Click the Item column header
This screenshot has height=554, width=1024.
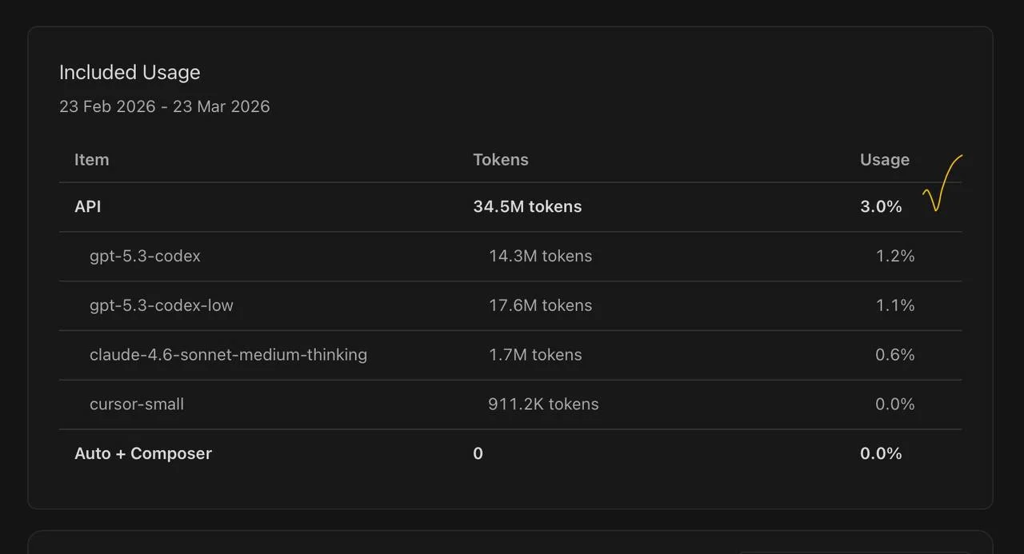[x=91, y=159]
